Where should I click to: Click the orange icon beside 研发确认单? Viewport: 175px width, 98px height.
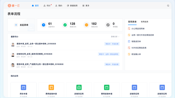coord(129,54)
